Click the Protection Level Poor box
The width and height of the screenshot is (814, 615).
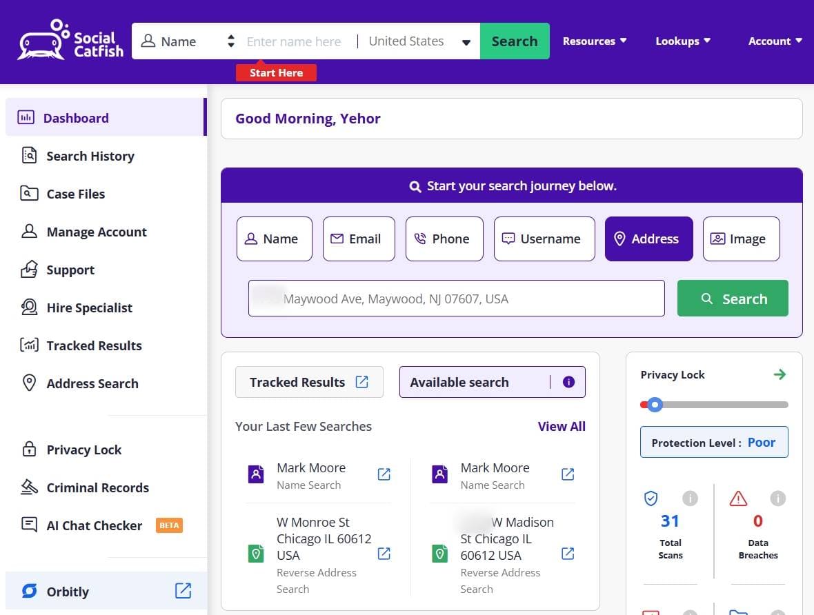coord(714,442)
